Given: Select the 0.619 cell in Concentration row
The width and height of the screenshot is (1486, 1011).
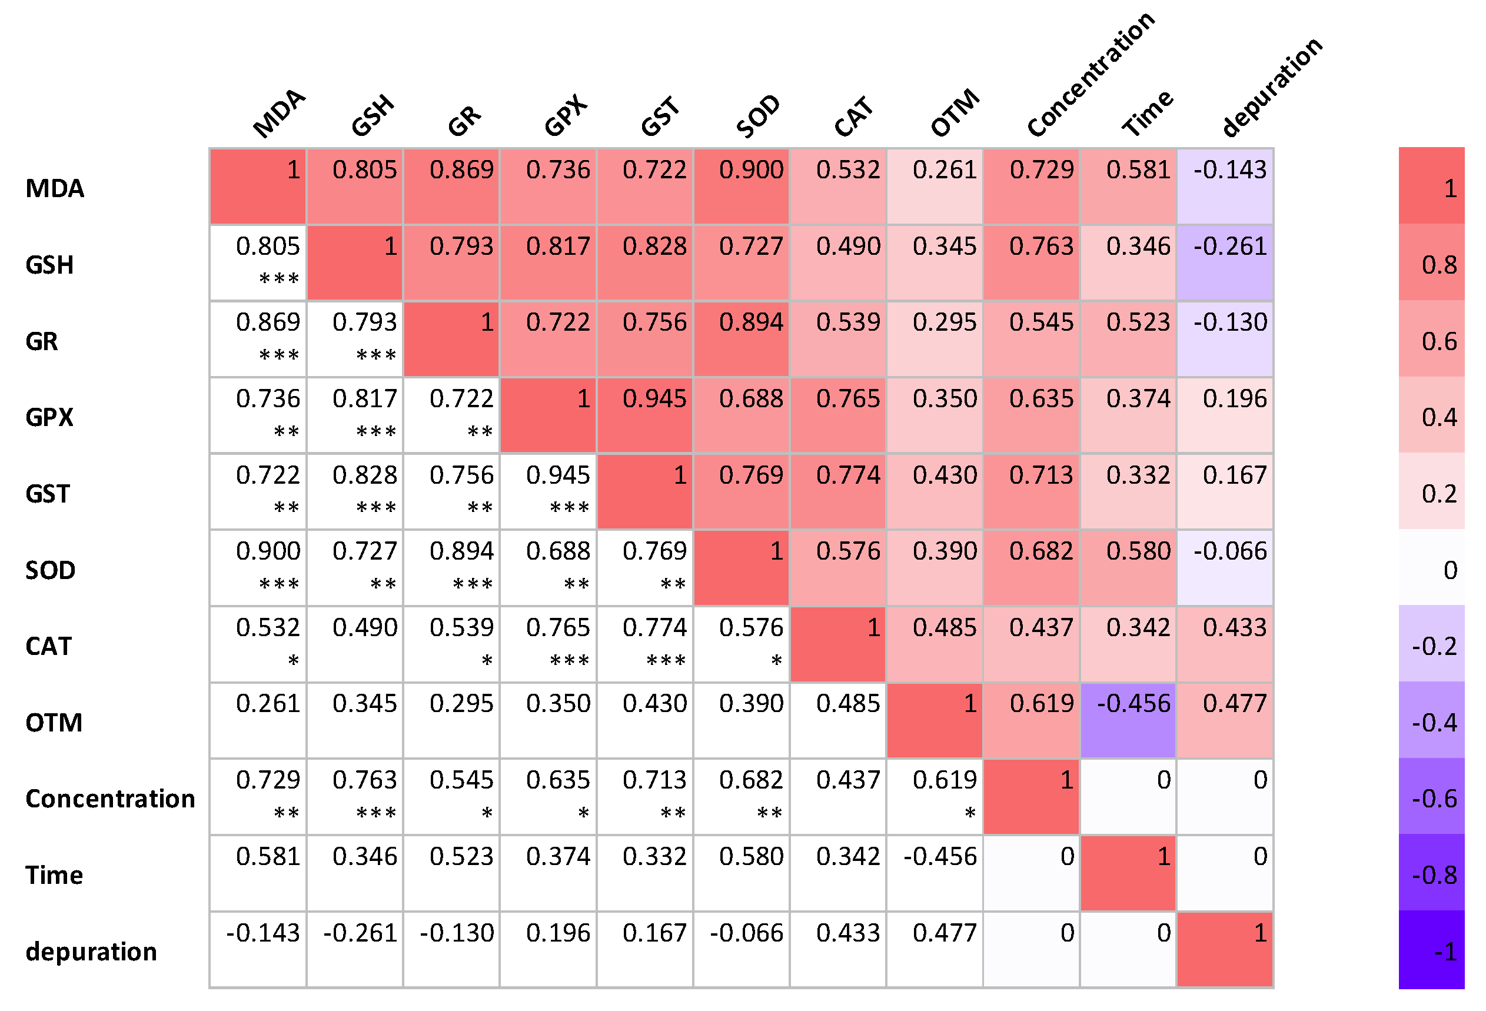Looking at the screenshot, I should pos(935,797).
